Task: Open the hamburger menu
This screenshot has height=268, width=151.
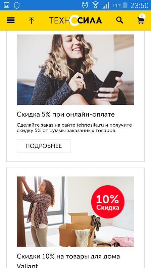Action: (x=11, y=20)
